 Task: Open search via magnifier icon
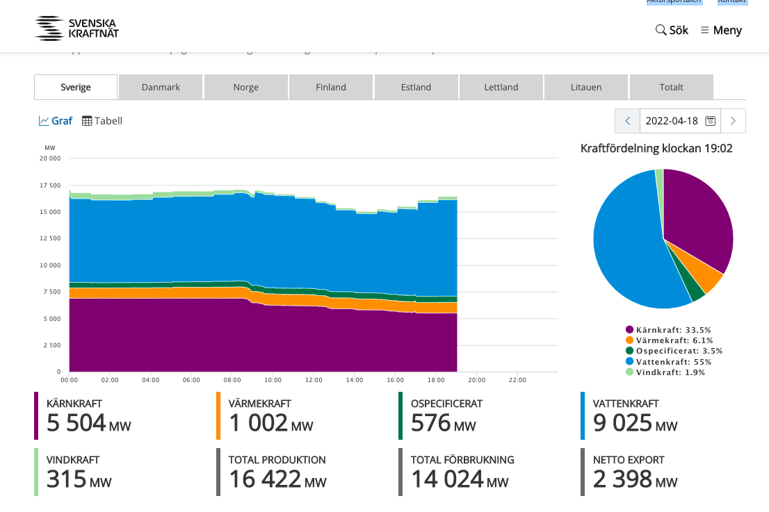[661, 30]
